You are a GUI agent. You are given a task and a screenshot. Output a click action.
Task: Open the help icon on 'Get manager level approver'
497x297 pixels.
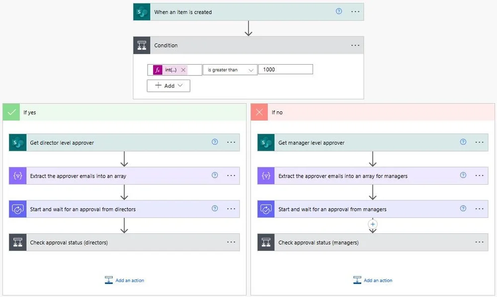[462, 142]
